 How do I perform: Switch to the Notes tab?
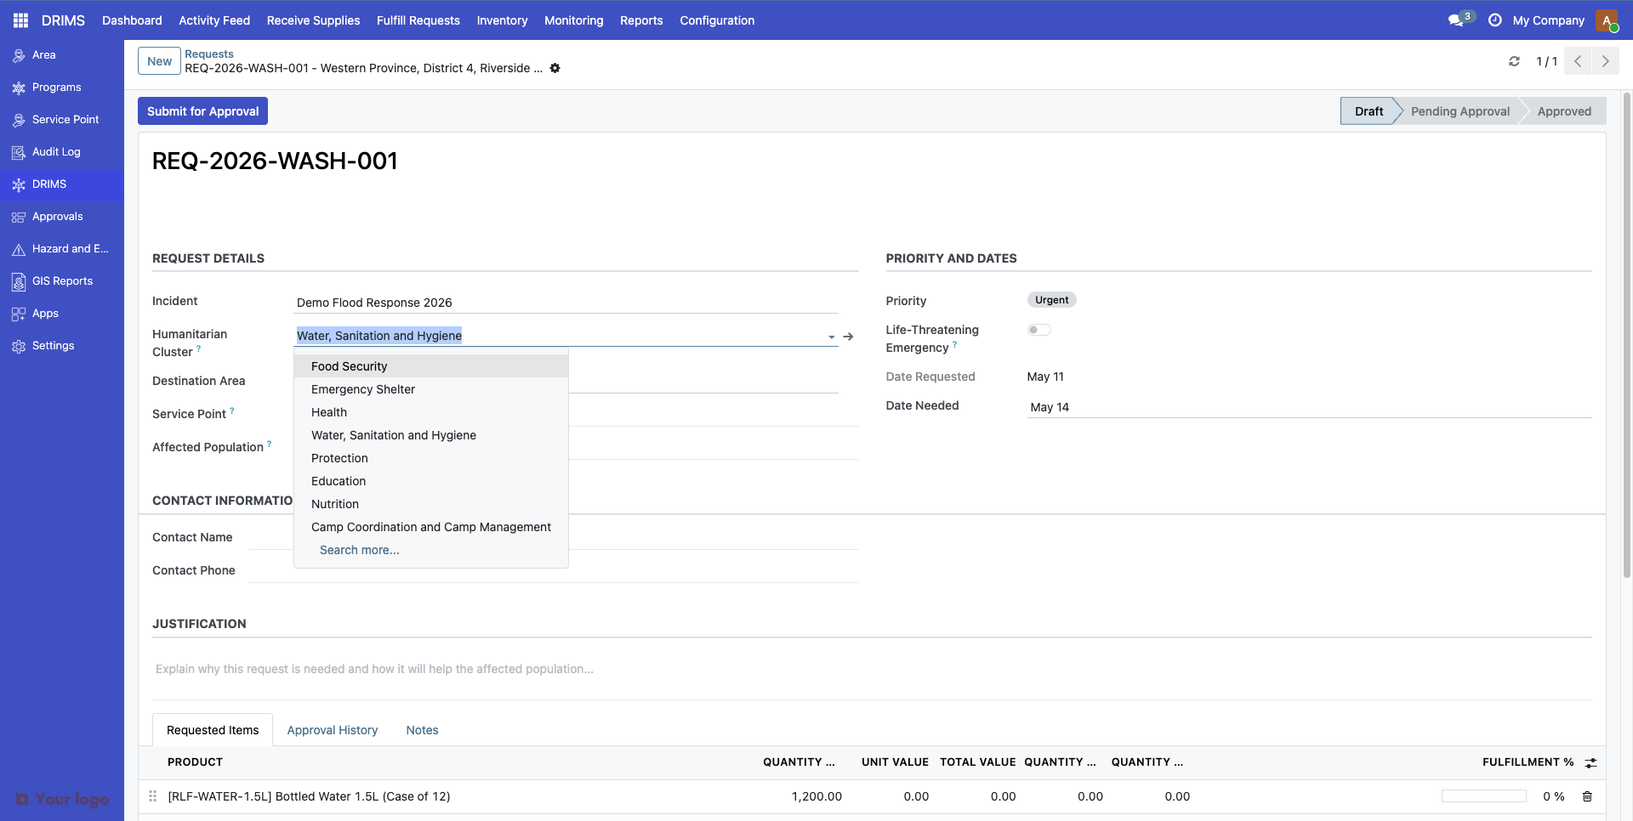(x=422, y=730)
